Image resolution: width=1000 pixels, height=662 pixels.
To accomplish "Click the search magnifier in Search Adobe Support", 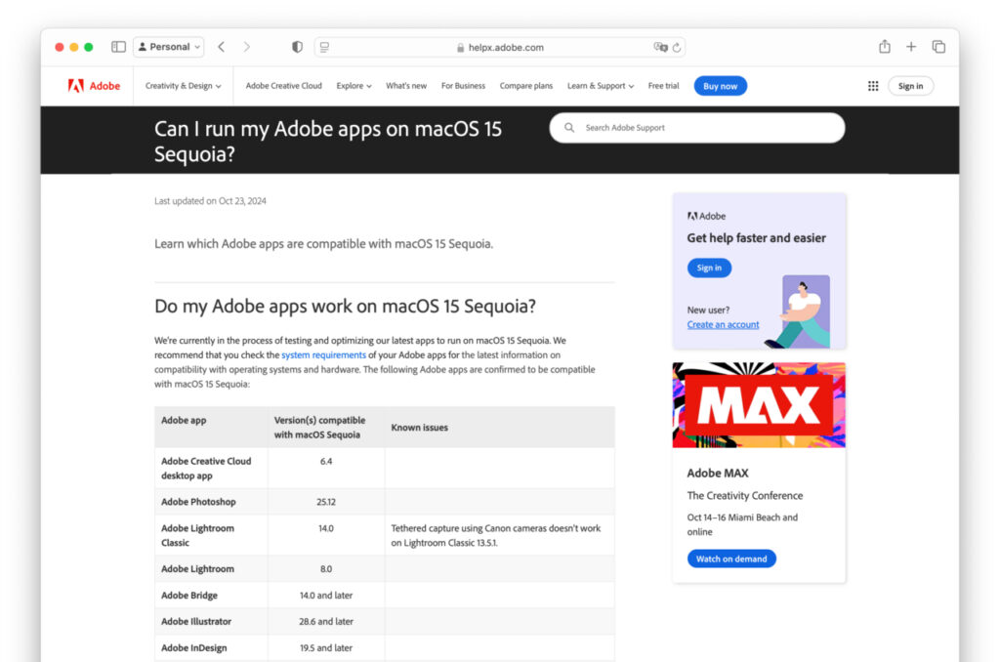I will [x=568, y=128].
